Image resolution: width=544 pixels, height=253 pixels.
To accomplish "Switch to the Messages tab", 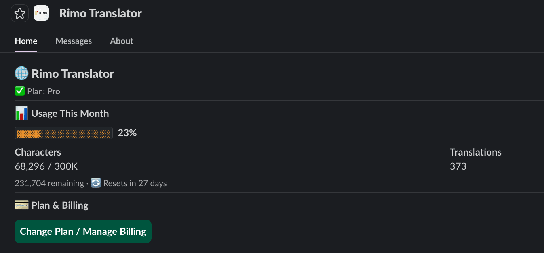I will pos(74,41).
